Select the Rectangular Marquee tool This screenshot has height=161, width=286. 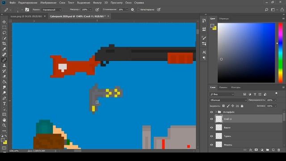[x=4, y=27]
